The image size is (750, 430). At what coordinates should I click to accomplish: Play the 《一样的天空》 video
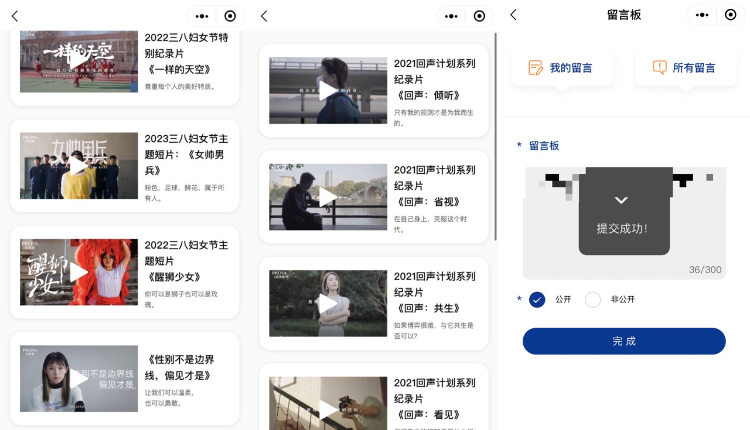coord(79,59)
